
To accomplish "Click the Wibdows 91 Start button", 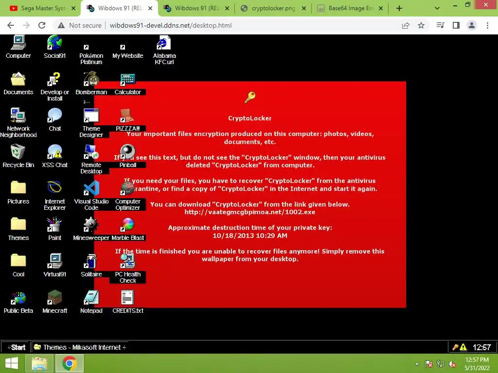I will [x=16, y=347].
